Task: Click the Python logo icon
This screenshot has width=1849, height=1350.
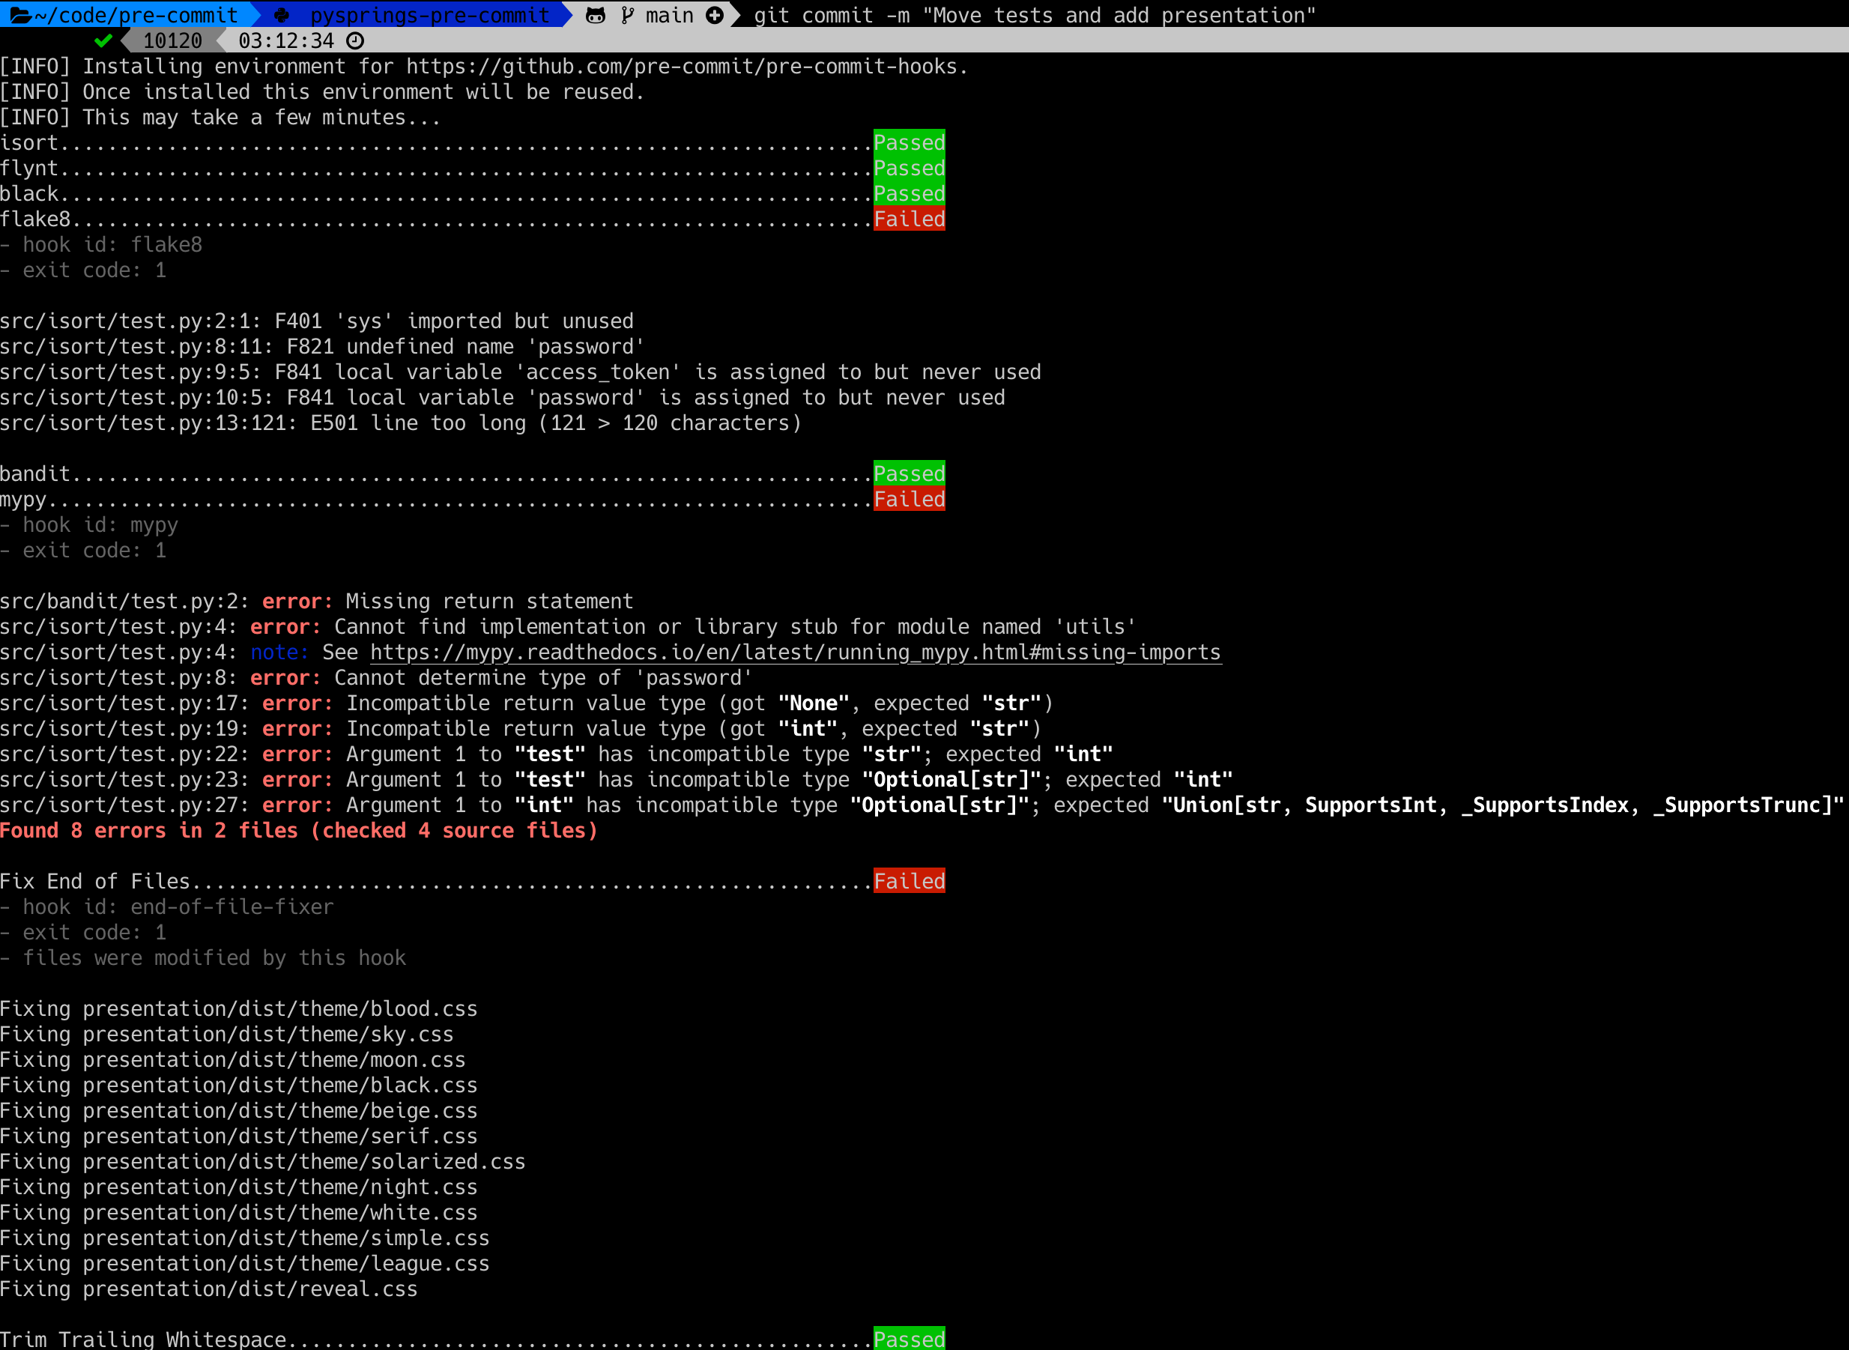Action: (x=282, y=15)
